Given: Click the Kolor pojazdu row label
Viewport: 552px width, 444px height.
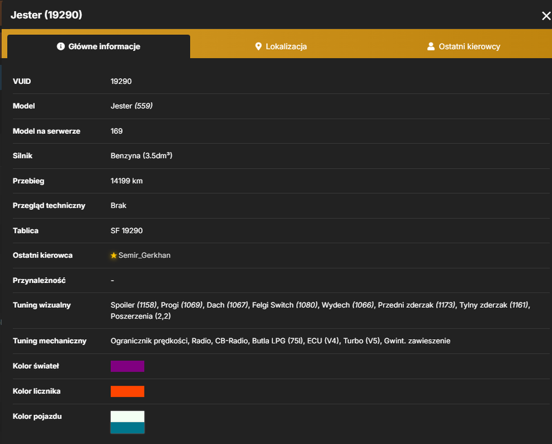Looking at the screenshot, I should [x=37, y=417].
